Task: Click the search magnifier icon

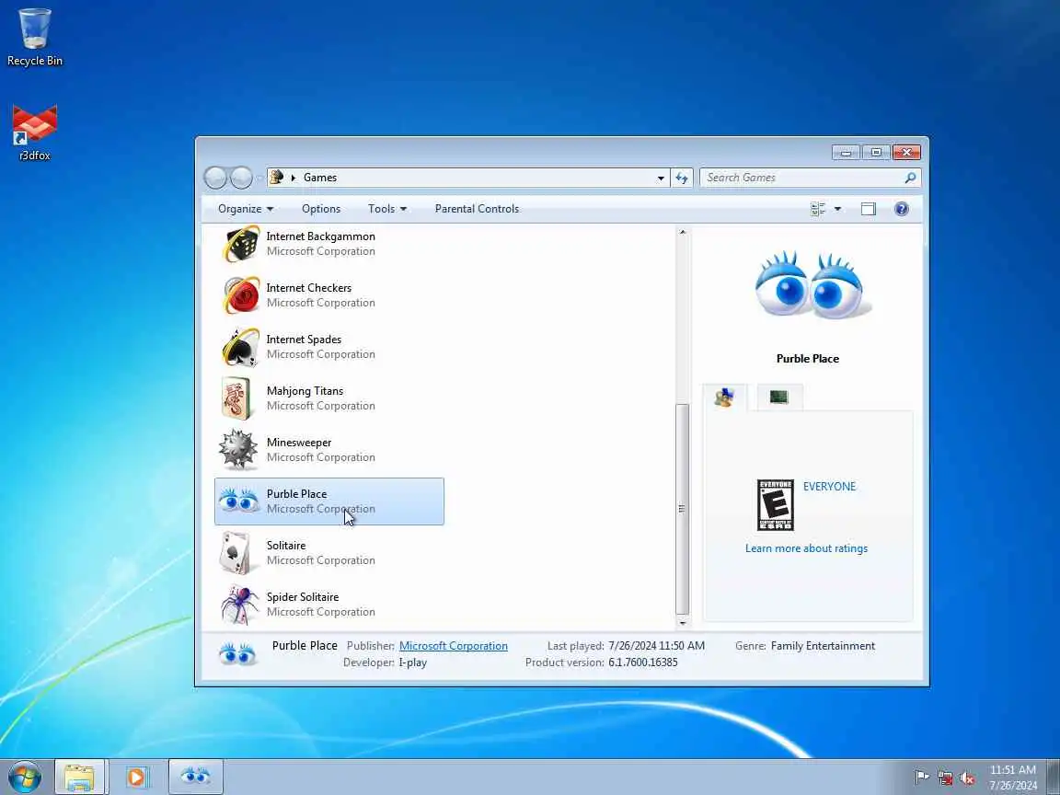Action: click(910, 178)
